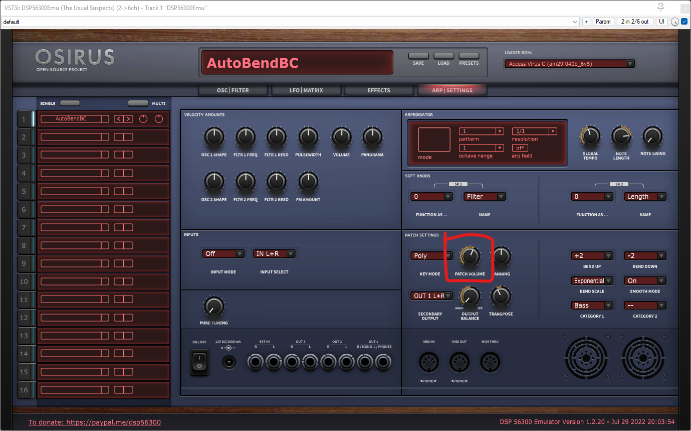
Task: Toggle the plugin bypass checkbox
Action: [x=684, y=22]
